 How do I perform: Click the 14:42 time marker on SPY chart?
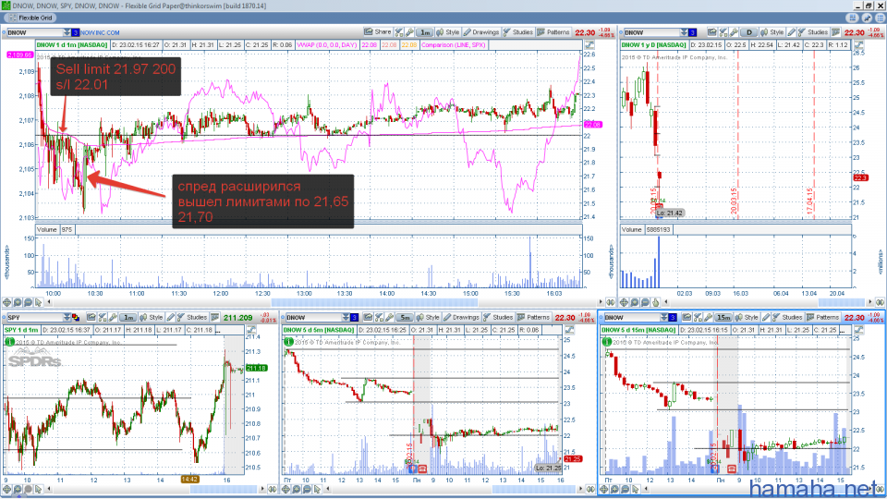[189, 480]
